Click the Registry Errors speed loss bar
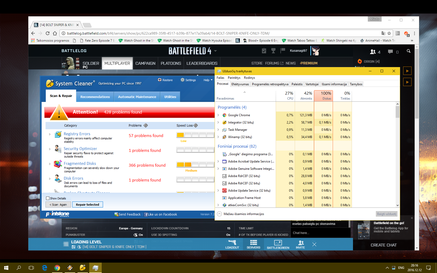 tap(195, 135)
